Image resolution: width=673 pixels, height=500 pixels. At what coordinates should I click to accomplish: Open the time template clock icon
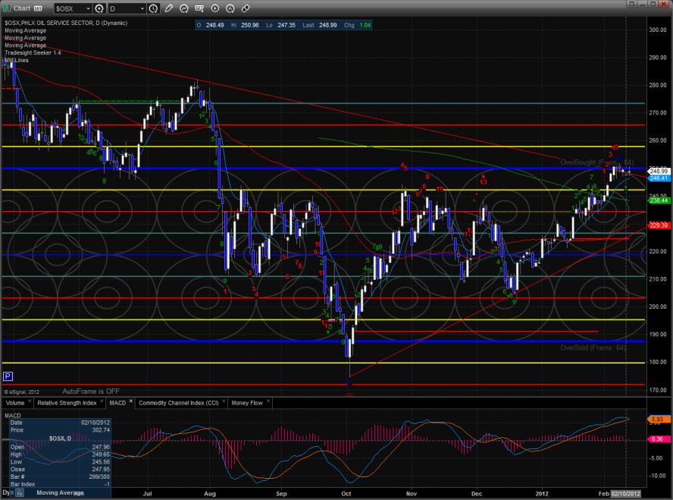tap(153, 8)
